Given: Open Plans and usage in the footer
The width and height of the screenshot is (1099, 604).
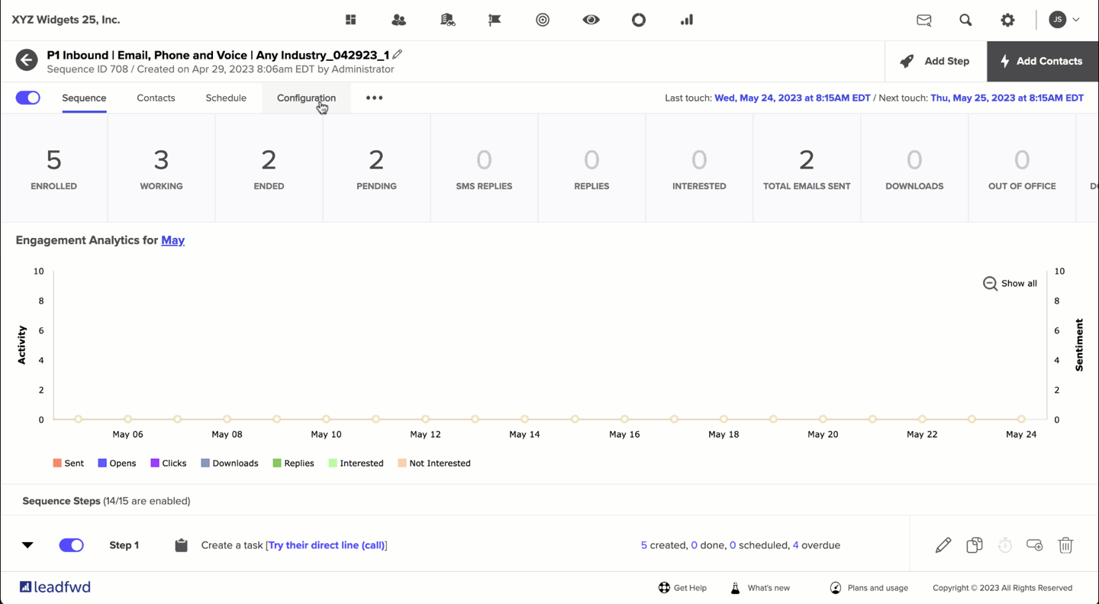Looking at the screenshot, I should [869, 588].
